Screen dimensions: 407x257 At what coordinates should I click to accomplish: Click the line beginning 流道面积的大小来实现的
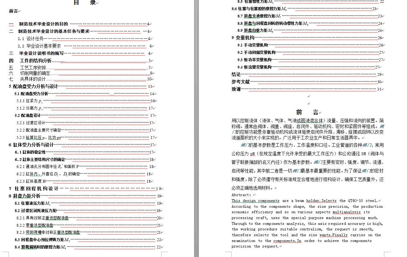[x=297, y=138]
